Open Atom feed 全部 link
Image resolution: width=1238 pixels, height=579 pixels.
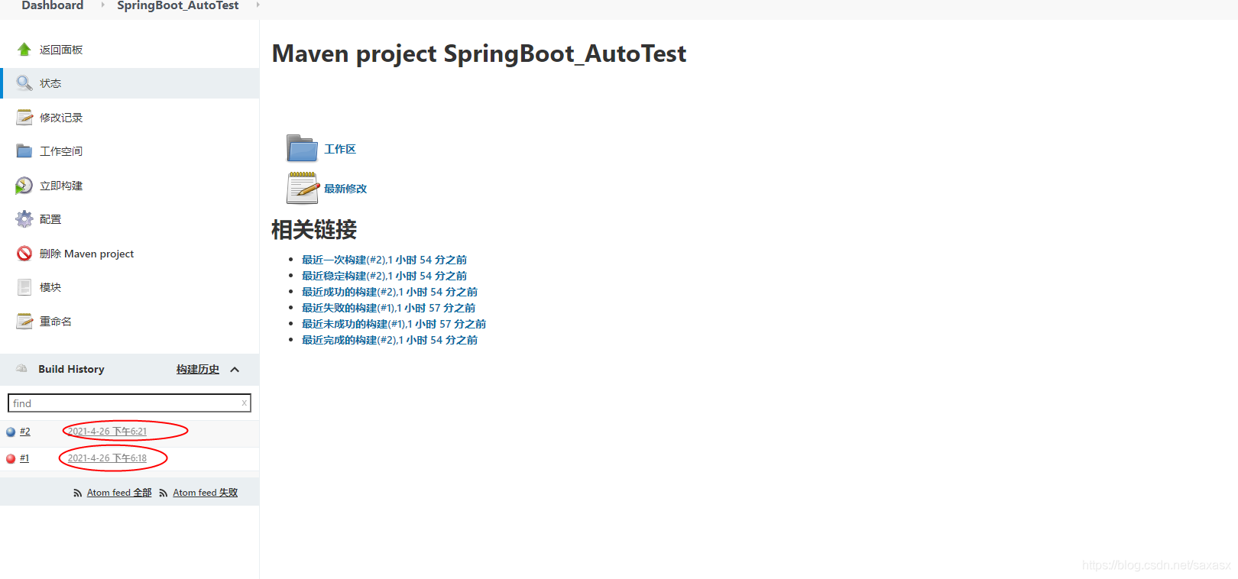(119, 493)
